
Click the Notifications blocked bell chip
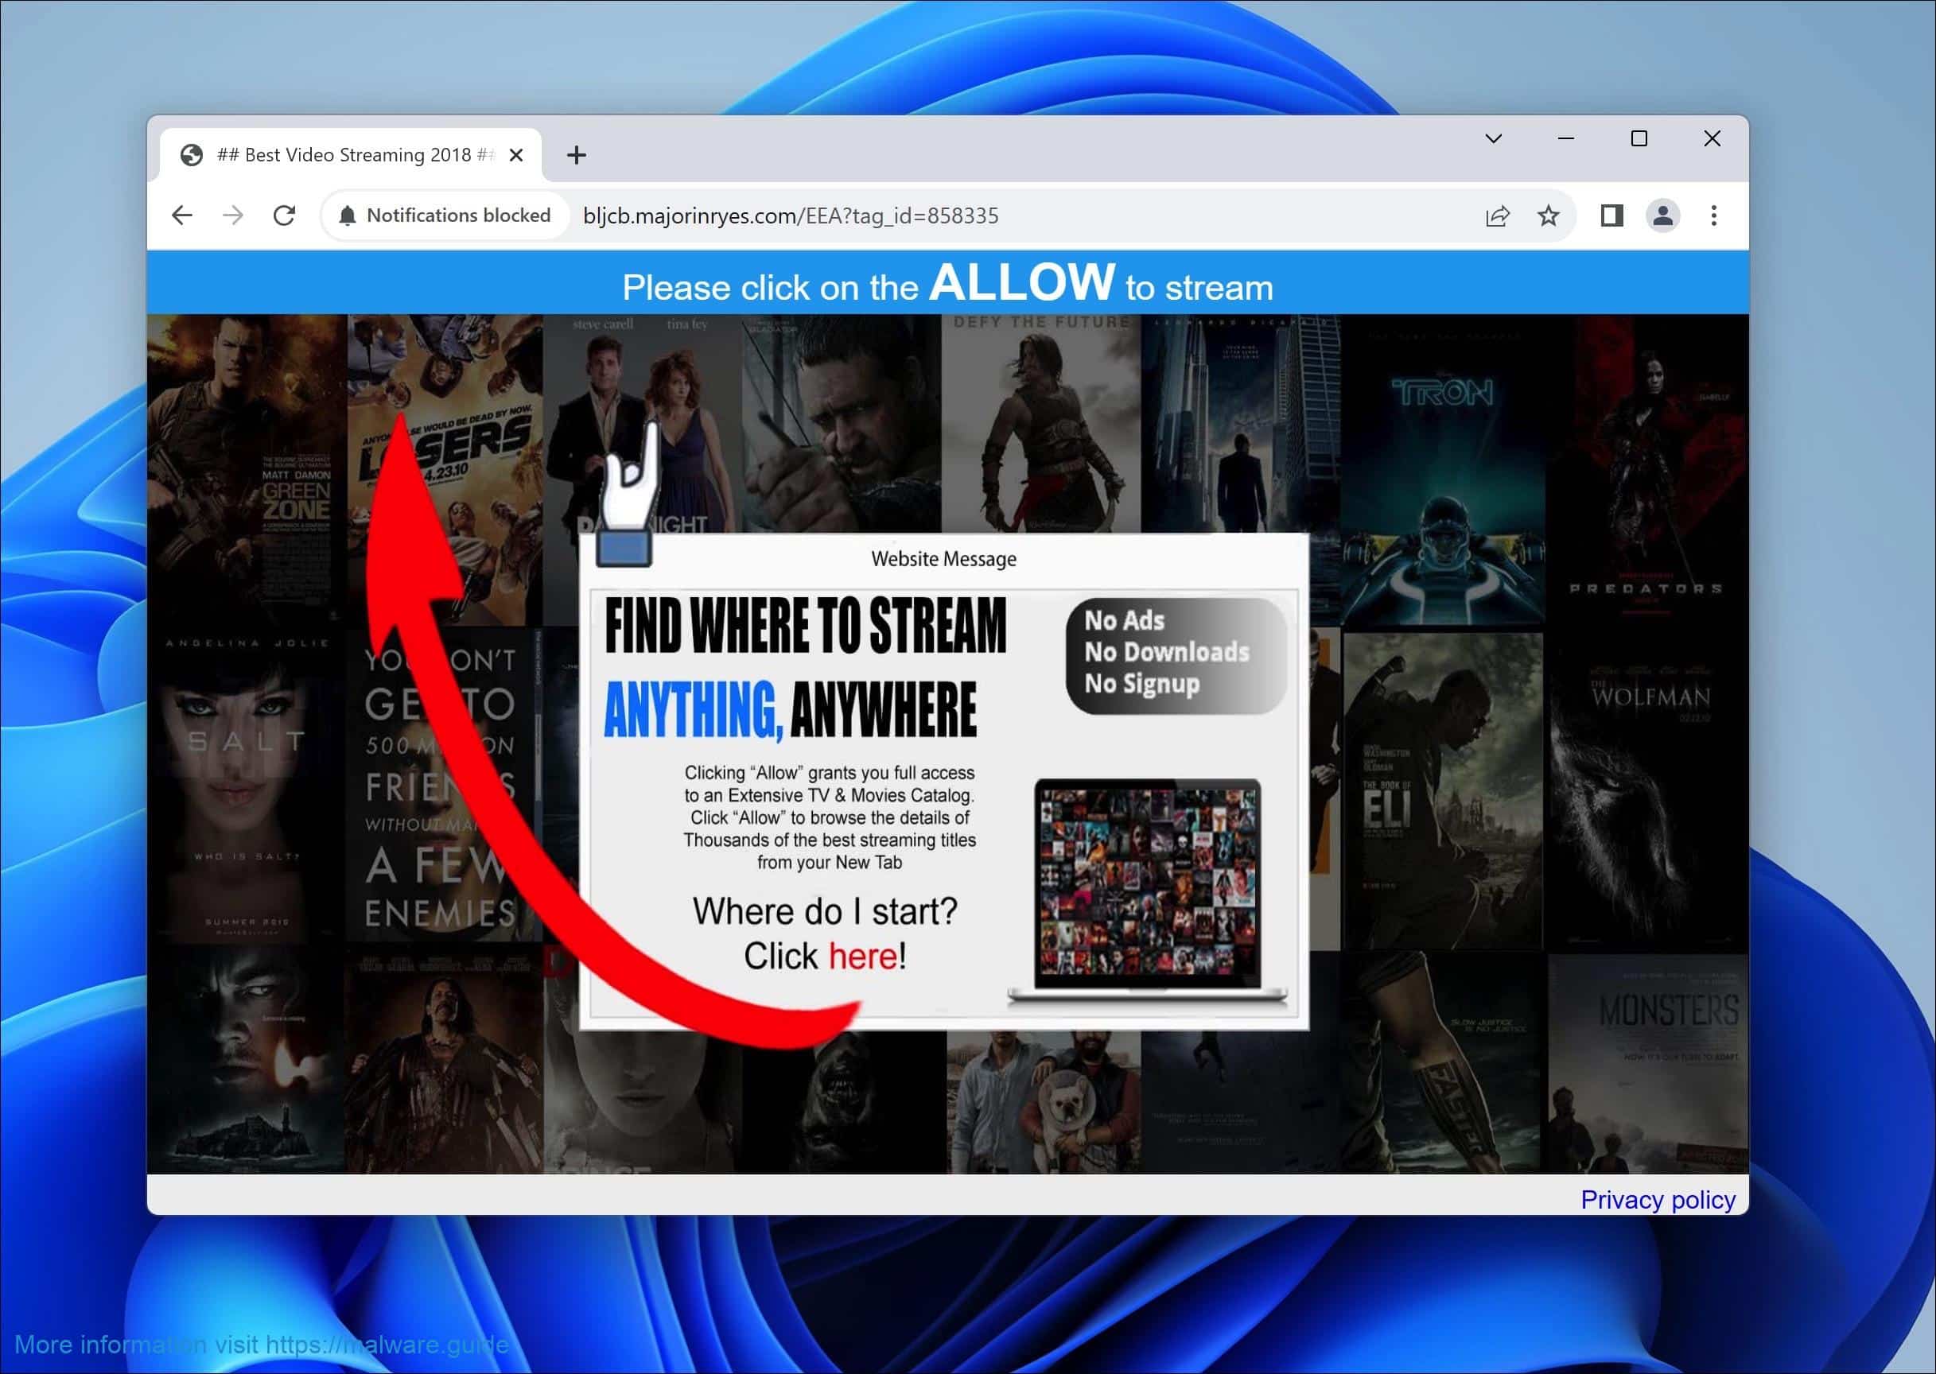[445, 215]
